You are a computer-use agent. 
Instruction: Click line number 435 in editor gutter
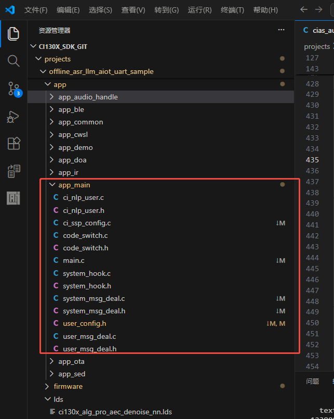pyautogui.click(x=312, y=160)
